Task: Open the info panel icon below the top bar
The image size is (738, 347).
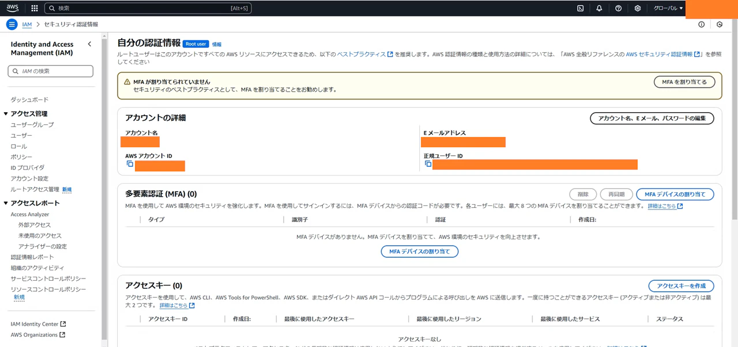Action: coord(701,25)
